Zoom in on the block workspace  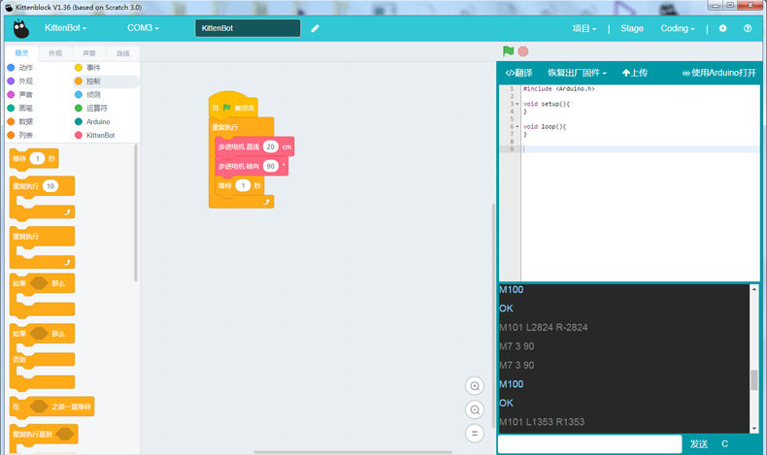click(475, 385)
